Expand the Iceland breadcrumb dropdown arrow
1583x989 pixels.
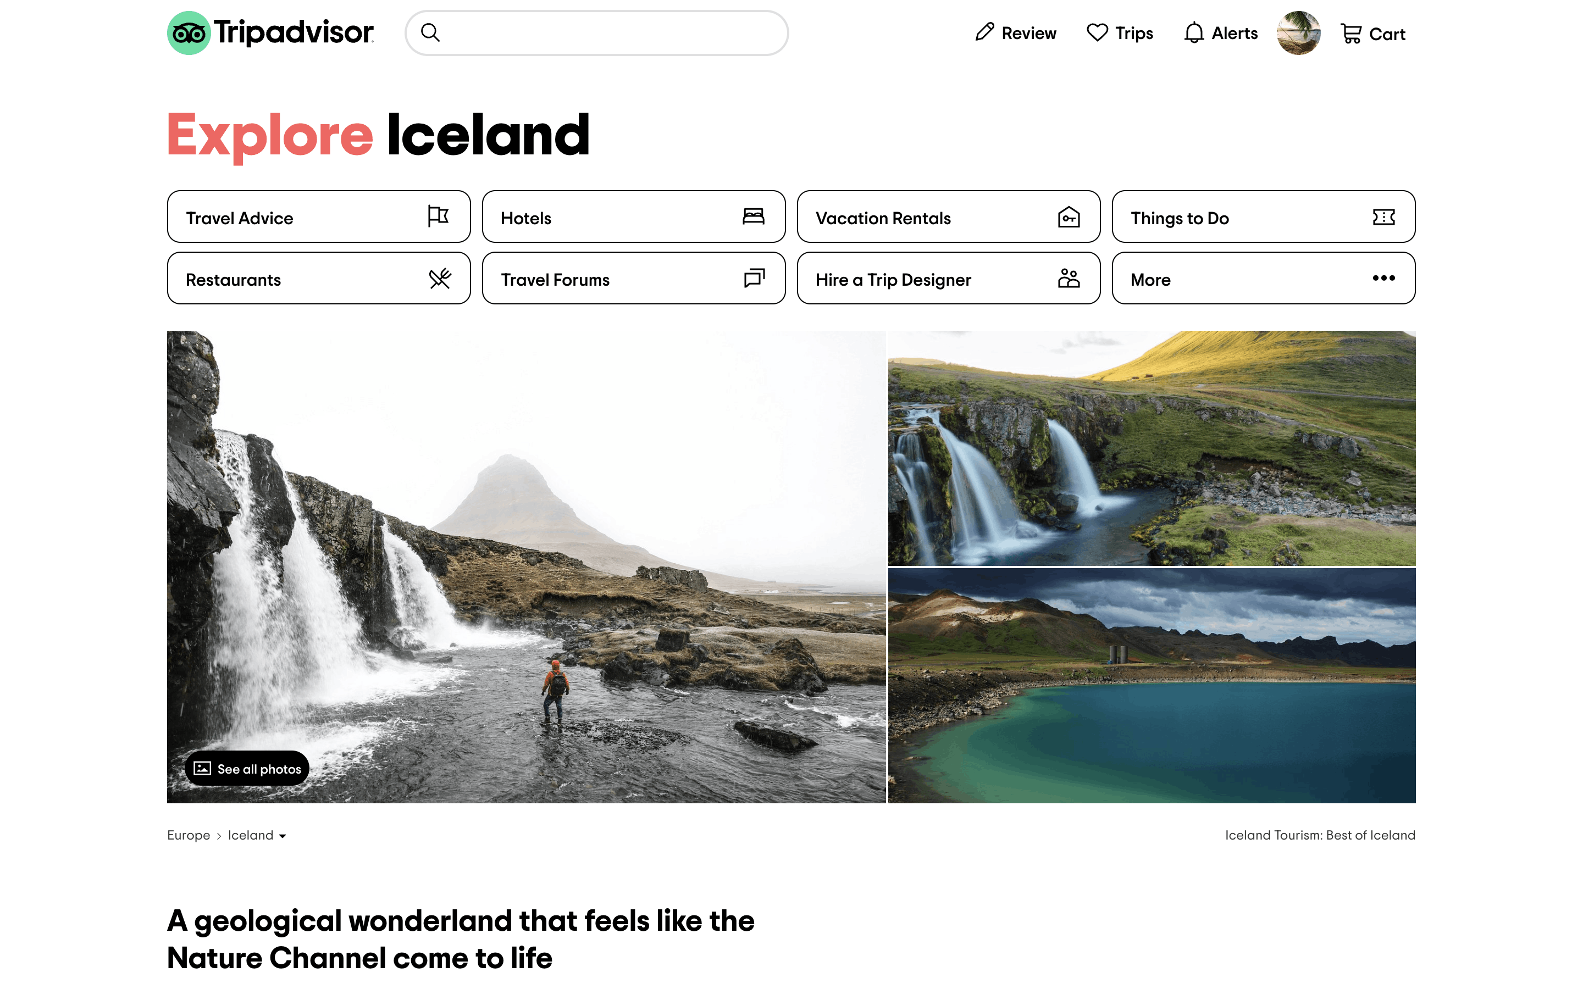(283, 836)
